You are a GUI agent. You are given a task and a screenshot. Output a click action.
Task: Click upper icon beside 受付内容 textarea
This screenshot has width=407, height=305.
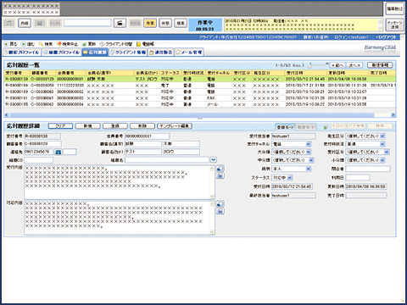220,169
